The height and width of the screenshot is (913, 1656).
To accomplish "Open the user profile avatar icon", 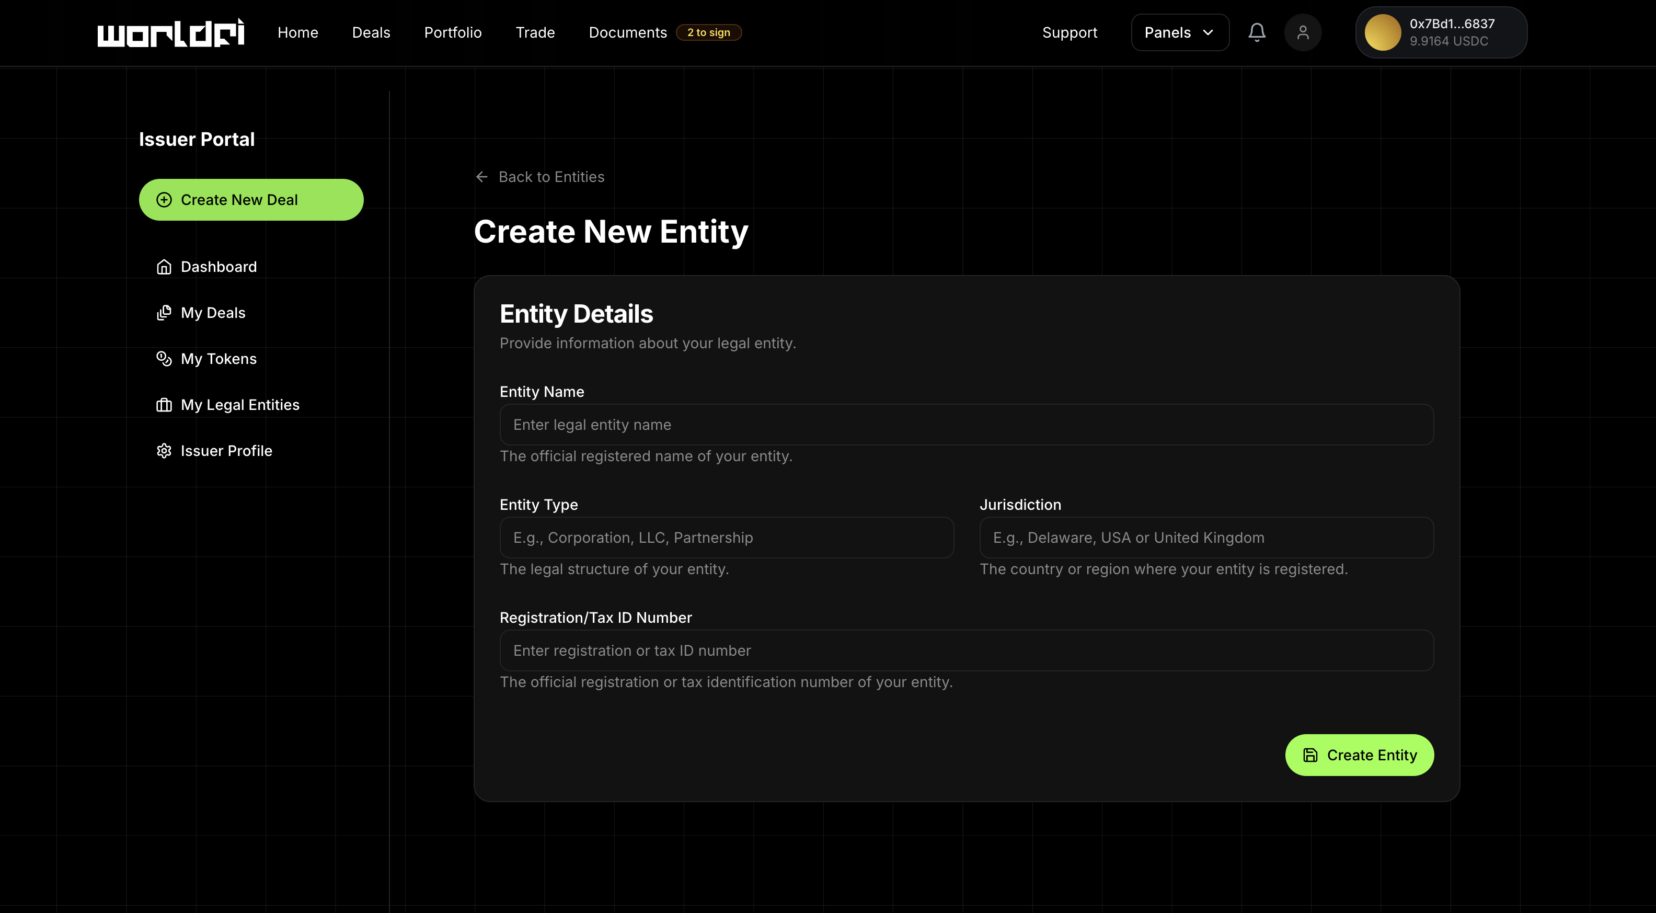I will [x=1303, y=32].
